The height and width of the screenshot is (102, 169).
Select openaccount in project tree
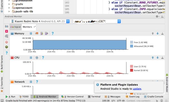24,8
